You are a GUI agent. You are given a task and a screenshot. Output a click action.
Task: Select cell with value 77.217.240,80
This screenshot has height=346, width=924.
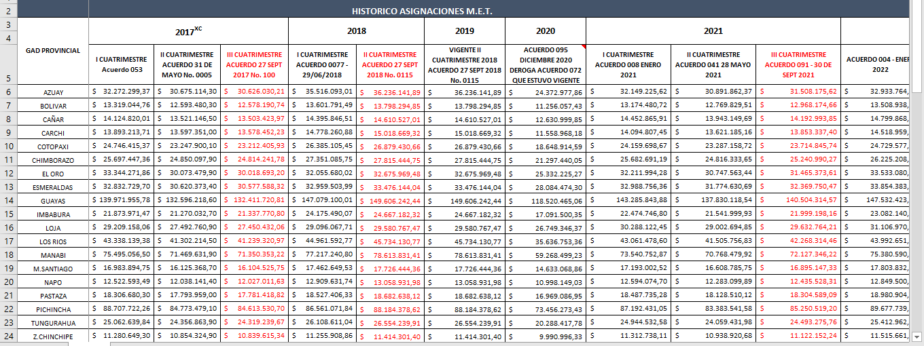click(323, 254)
